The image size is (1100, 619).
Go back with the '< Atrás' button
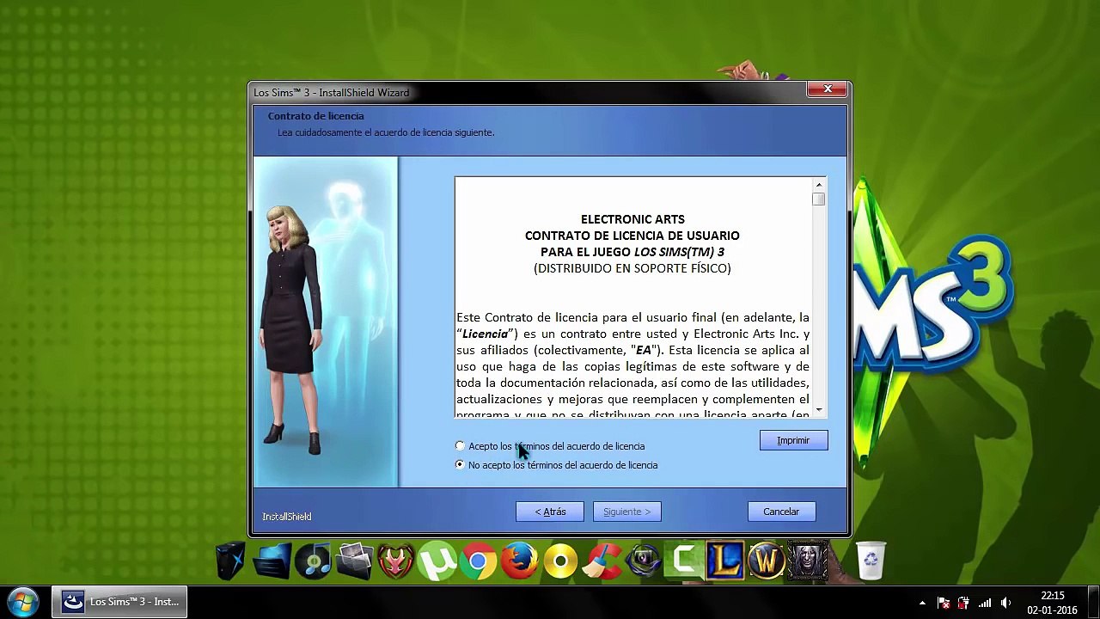tap(550, 512)
